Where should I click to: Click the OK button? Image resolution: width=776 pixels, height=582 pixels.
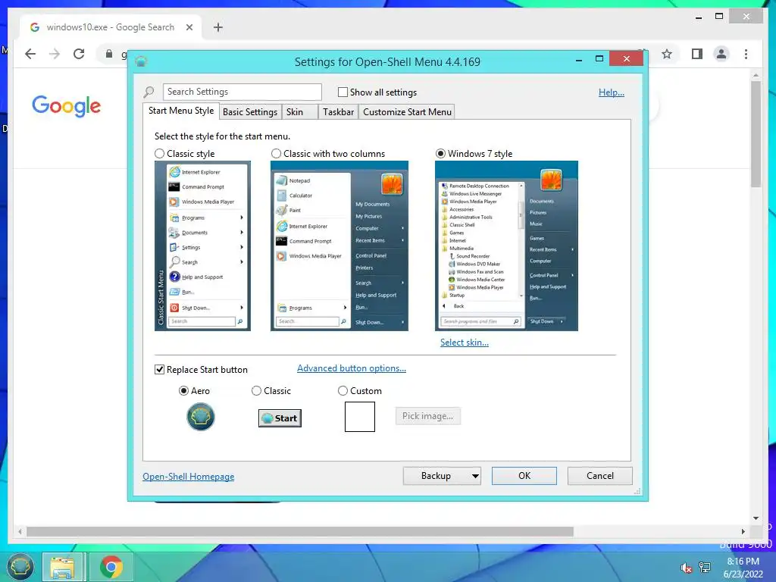[x=524, y=476]
